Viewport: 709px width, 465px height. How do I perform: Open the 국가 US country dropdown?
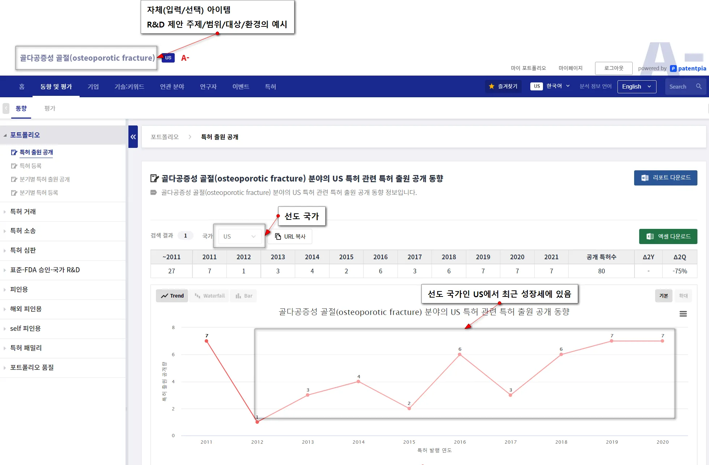click(x=239, y=236)
